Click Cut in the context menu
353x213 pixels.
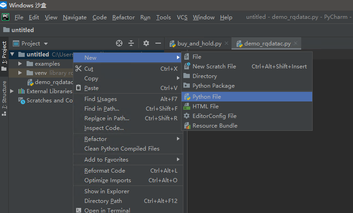coord(88,69)
